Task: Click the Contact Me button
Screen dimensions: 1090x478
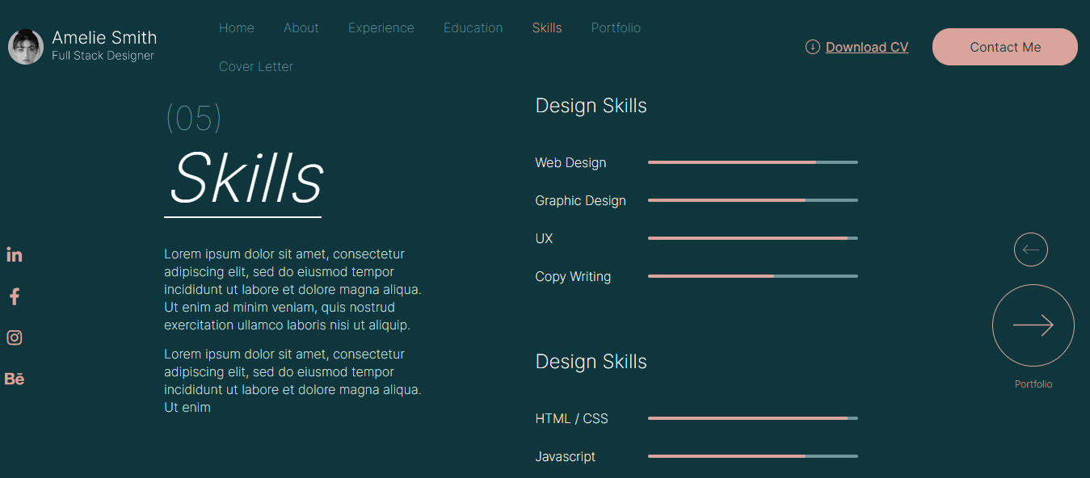Action: pyautogui.click(x=1005, y=47)
